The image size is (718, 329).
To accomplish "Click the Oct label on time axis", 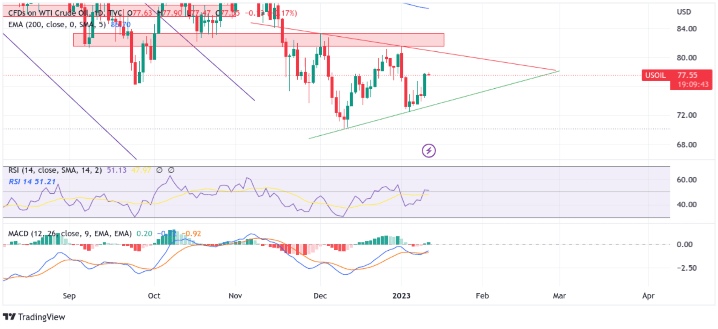I will click(x=154, y=296).
